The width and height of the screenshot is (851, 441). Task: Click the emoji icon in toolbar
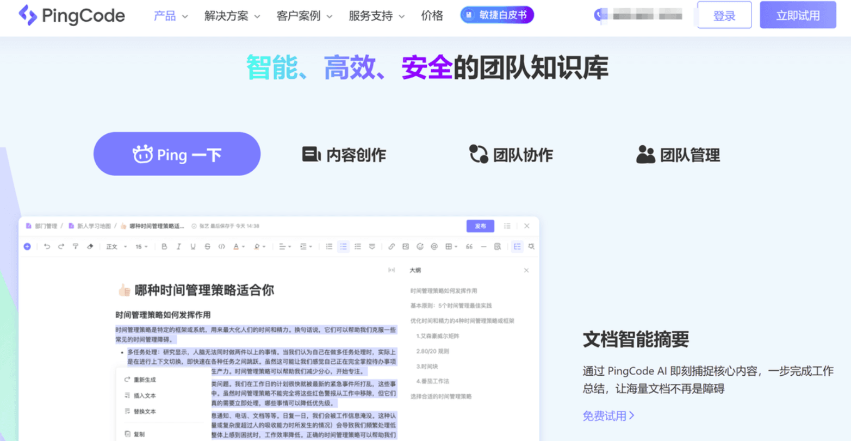click(420, 247)
